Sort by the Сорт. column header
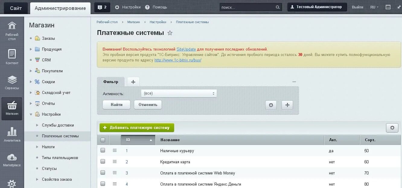Viewport: 402px width, 188px height. [380, 140]
